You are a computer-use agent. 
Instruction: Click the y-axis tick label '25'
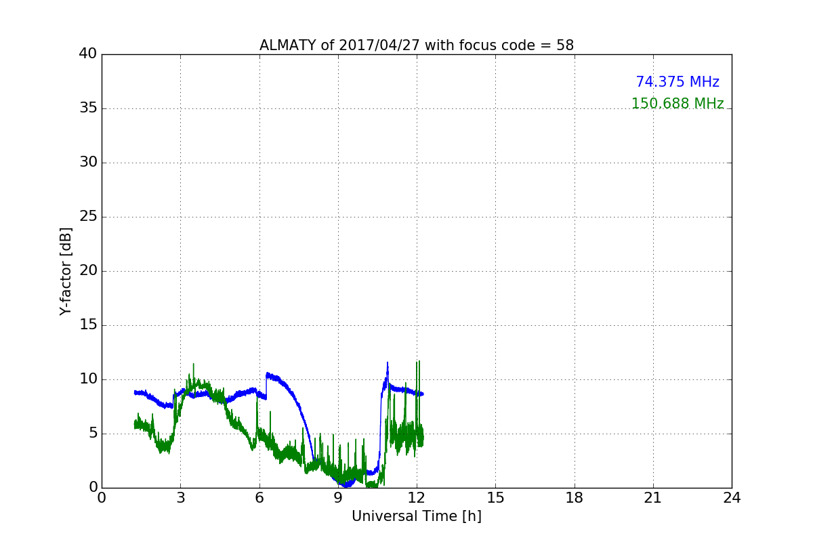(x=88, y=217)
